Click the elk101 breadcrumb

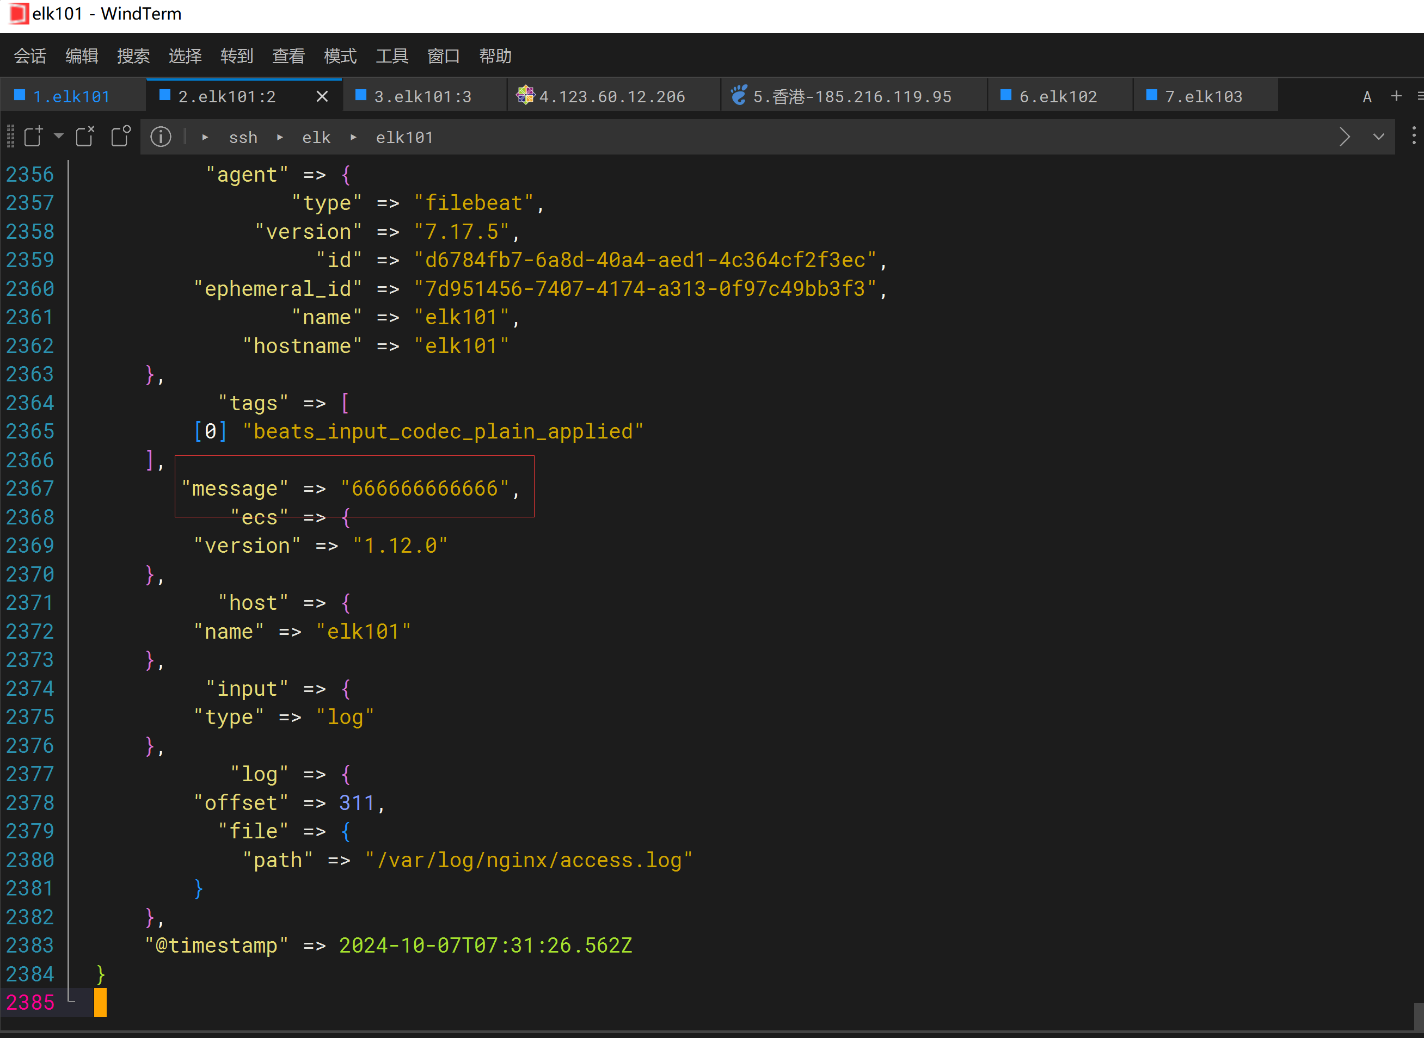point(404,138)
